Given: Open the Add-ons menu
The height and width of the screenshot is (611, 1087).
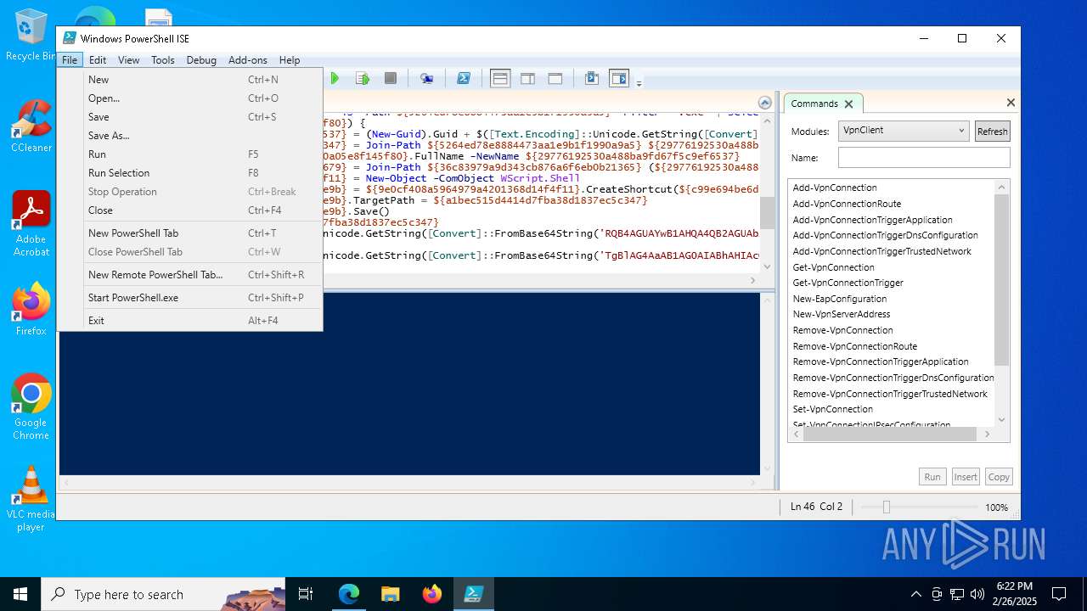Looking at the screenshot, I should [248, 60].
